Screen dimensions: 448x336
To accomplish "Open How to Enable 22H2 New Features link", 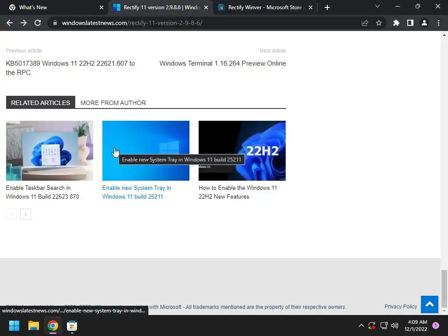I will point(238,192).
